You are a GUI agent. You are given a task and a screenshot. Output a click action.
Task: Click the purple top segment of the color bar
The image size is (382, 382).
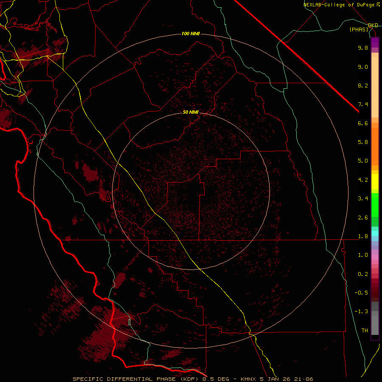[x=375, y=42]
